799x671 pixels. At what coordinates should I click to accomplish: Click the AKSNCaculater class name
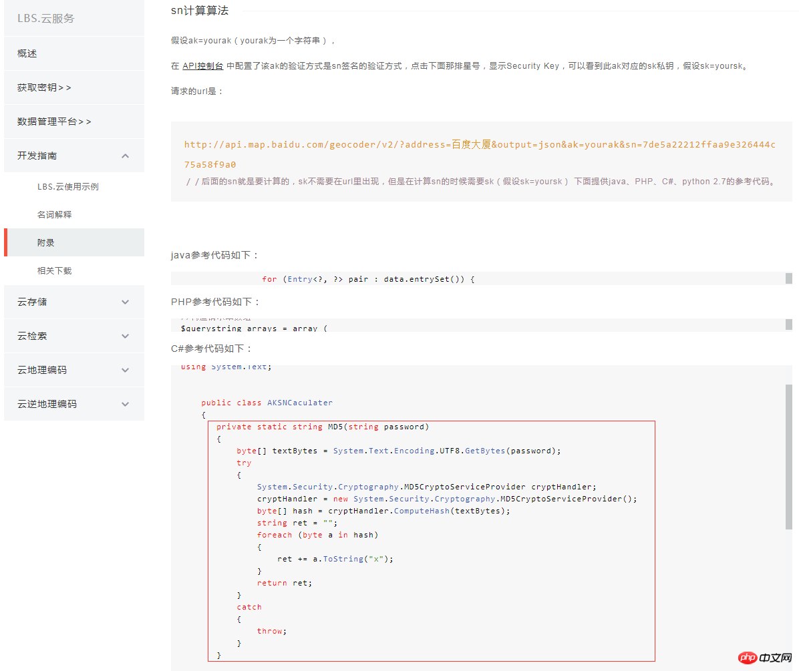(x=299, y=403)
